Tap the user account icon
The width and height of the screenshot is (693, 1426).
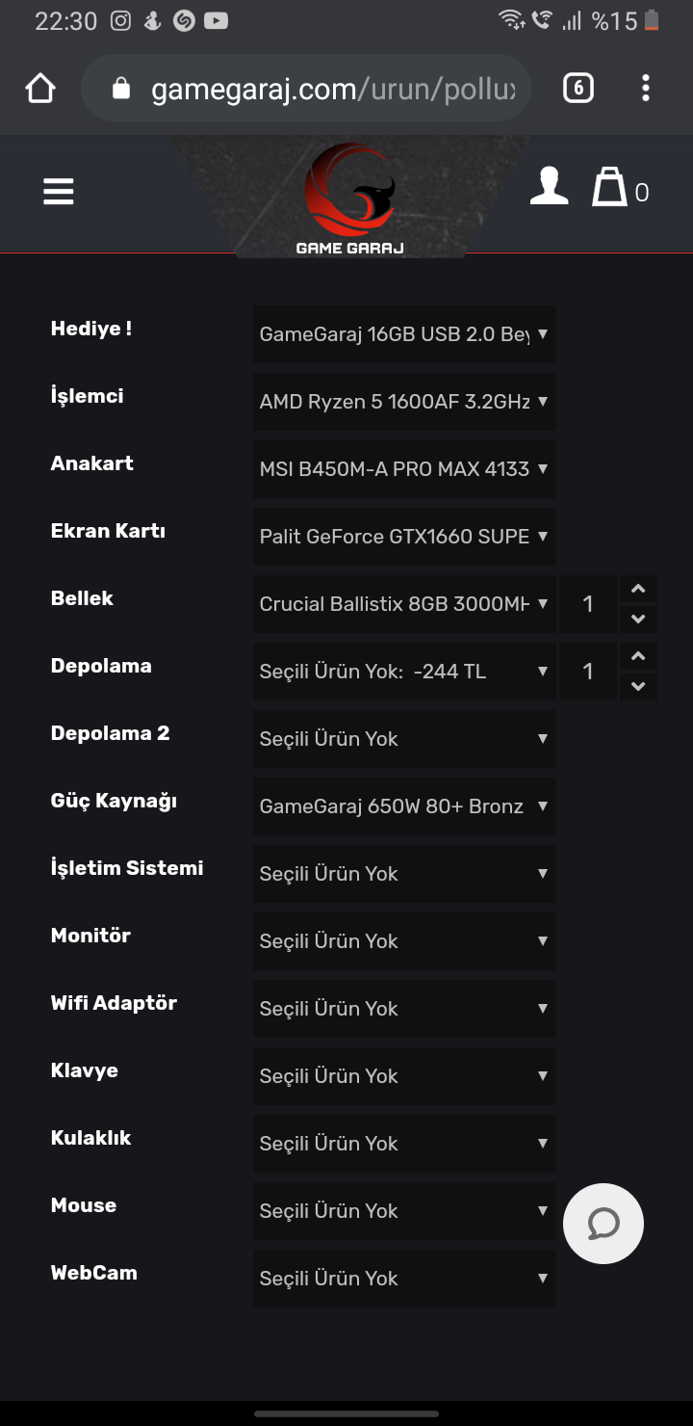click(x=549, y=186)
